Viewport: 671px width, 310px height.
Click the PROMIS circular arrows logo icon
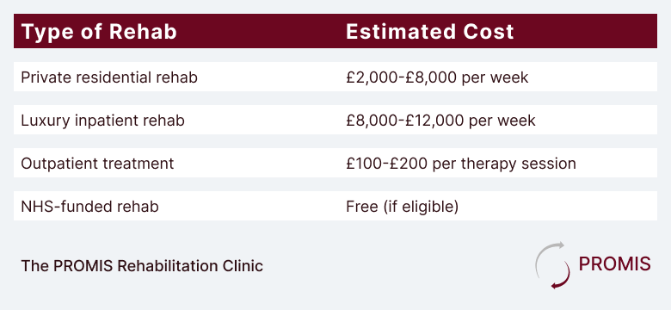point(552,265)
